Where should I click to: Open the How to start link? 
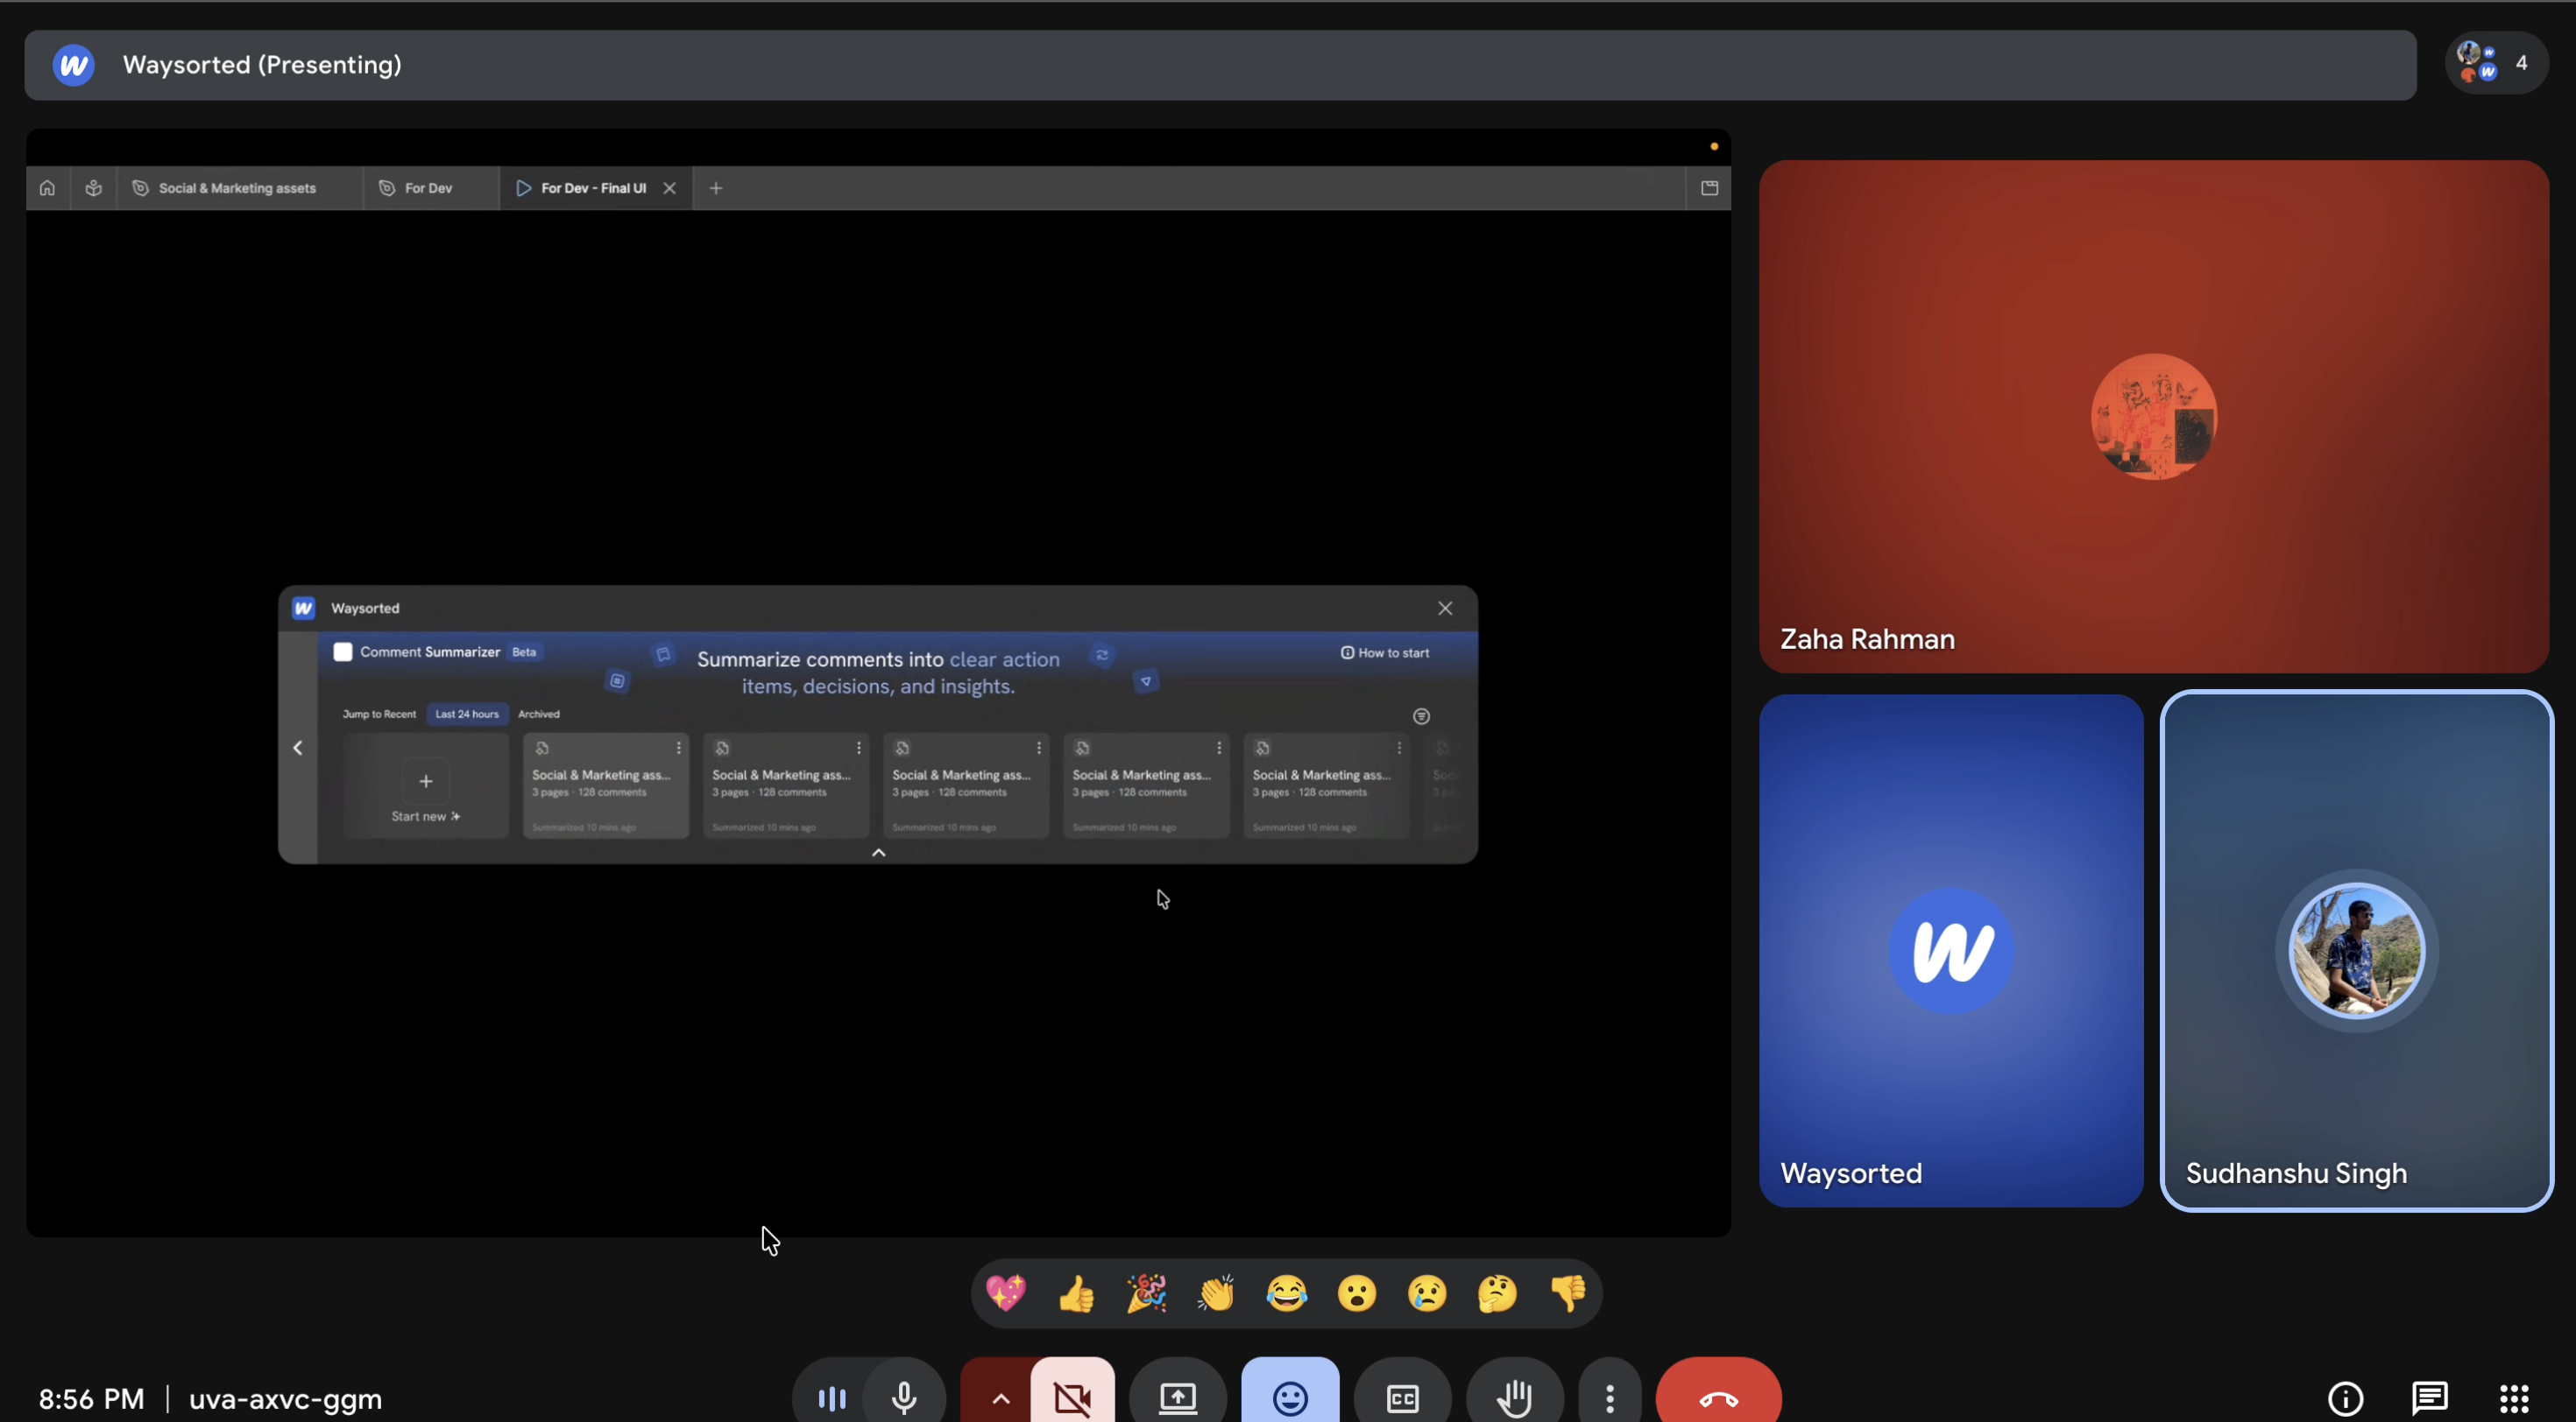click(1385, 652)
